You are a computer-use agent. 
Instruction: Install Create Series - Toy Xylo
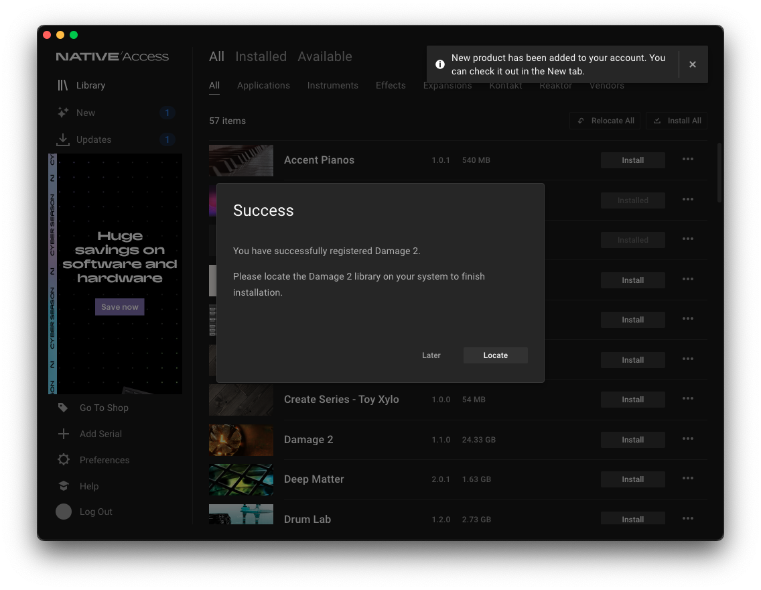(x=633, y=400)
